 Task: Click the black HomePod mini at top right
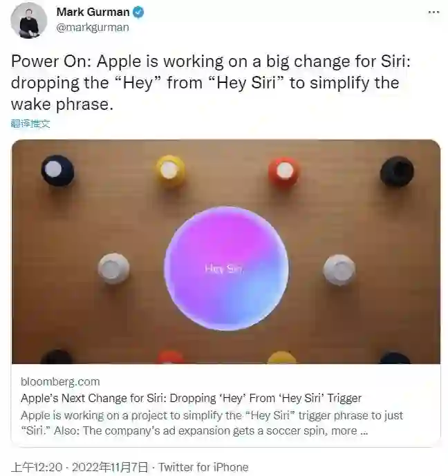click(397, 171)
